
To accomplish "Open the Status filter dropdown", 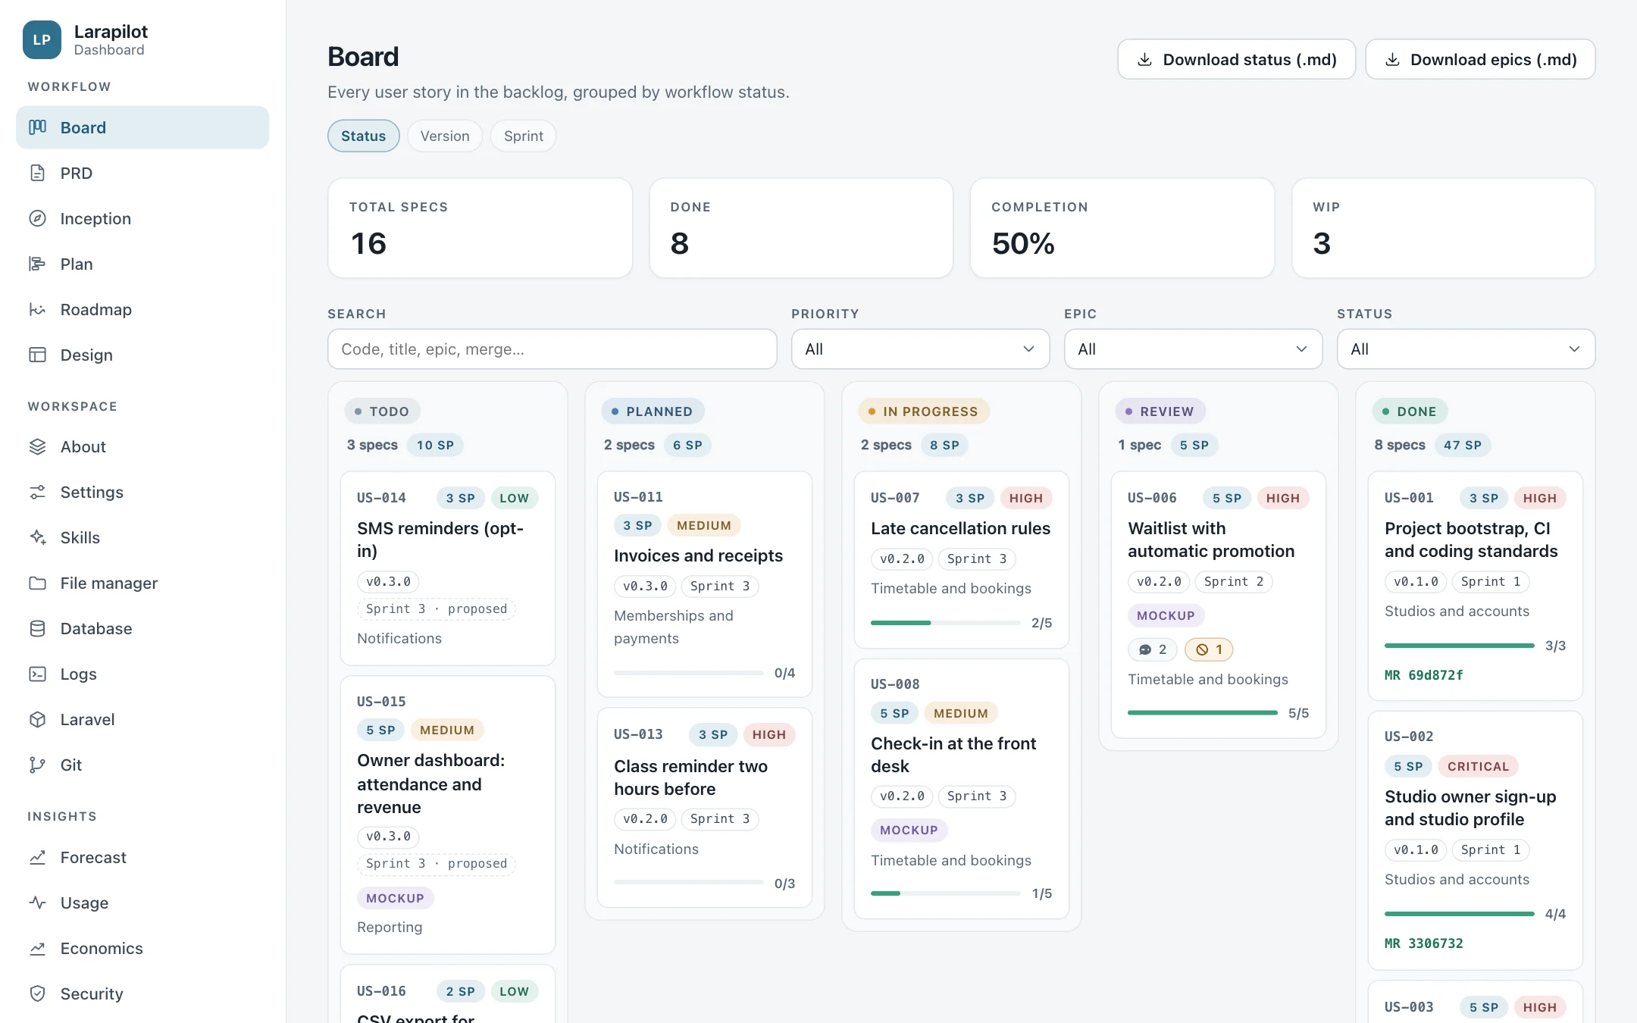I will coord(1466,349).
